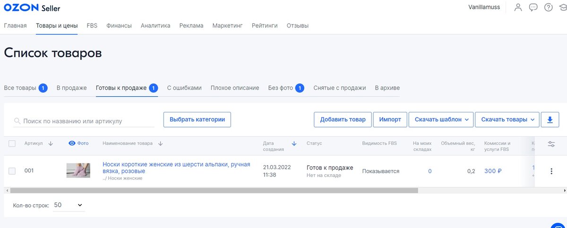Go to the Главная menu
Viewport: 567px width, 228px height.
[x=15, y=25]
